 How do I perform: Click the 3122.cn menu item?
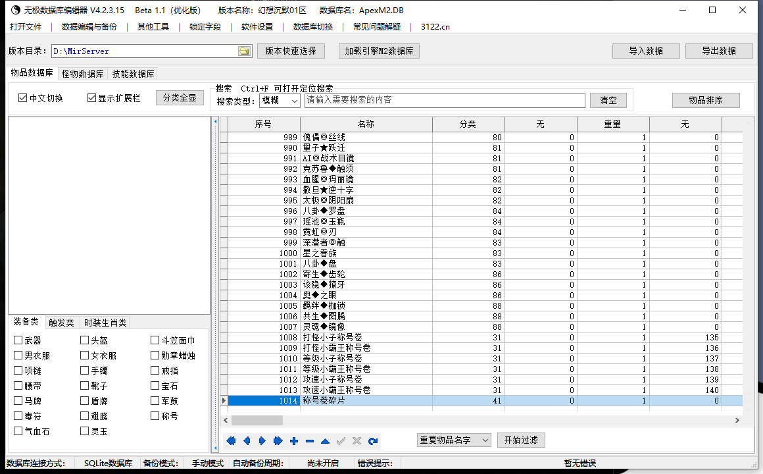[435, 27]
